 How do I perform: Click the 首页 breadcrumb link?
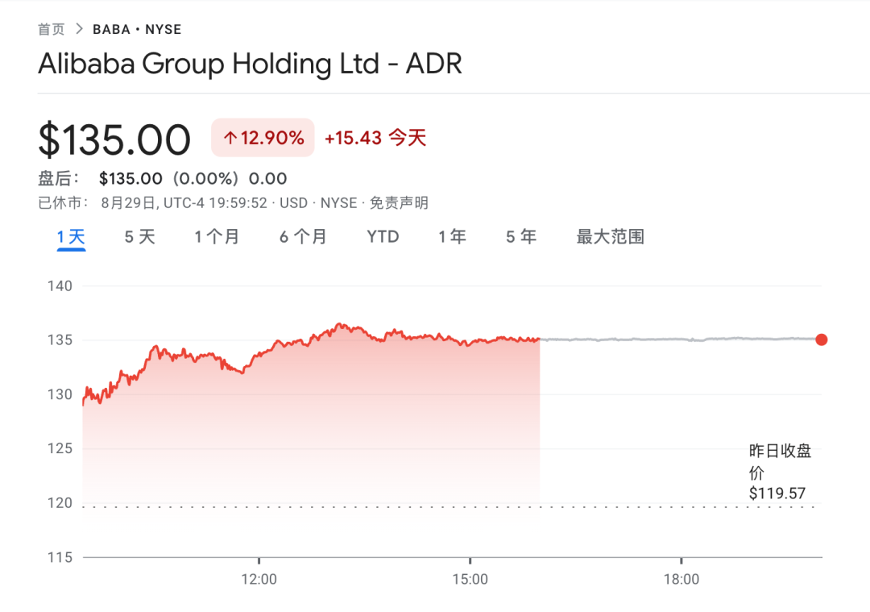pyautogui.click(x=52, y=30)
